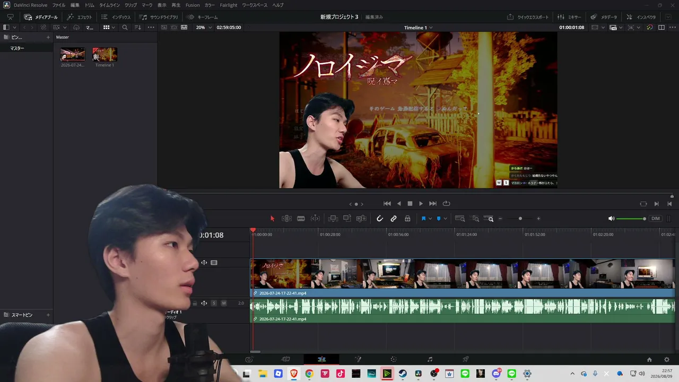Viewport: 679px width, 382px height.
Task: Adjust the monitor volume slider
Action: pos(631,219)
